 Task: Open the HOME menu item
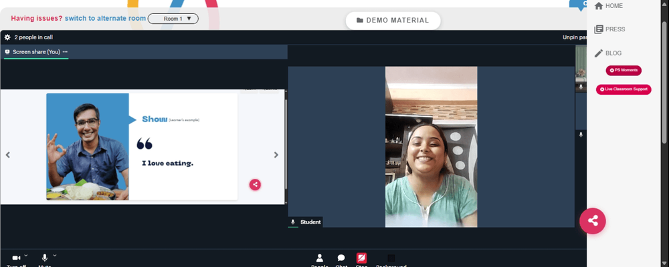coord(609,6)
